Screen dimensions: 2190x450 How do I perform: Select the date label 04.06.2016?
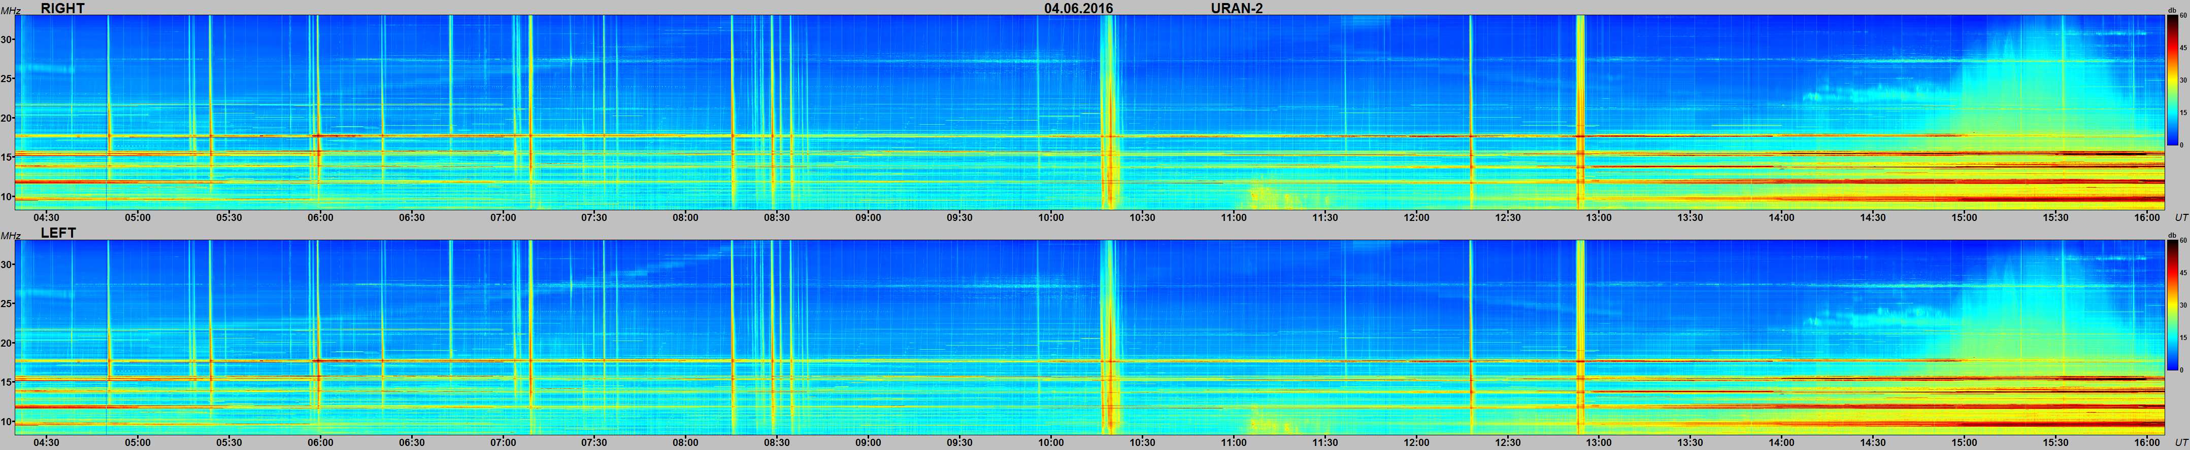tap(1079, 9)
